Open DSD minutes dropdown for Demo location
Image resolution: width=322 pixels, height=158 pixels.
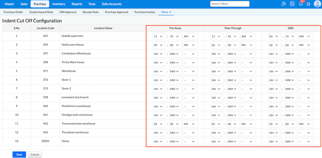[x=291, y=142]
